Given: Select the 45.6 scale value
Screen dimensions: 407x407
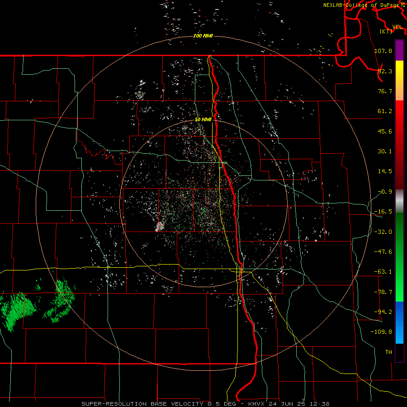Looking at the screenshot, I should click(385, 131).
